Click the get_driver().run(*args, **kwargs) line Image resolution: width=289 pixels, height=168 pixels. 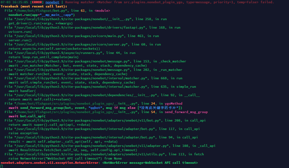coord(41,23)
